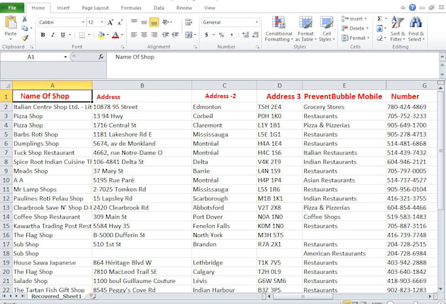Switch to the Insert tab
This screenshot has width=446, height=304.
coord(63,8)
